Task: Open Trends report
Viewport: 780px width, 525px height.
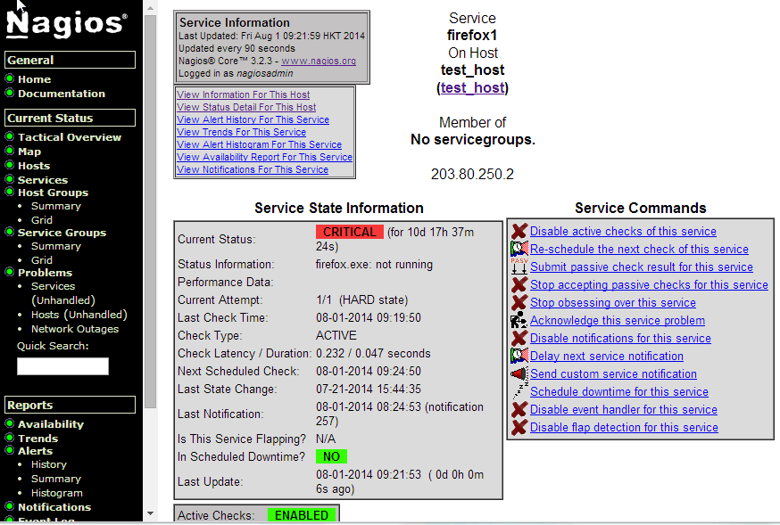Action: click(37, 439)
